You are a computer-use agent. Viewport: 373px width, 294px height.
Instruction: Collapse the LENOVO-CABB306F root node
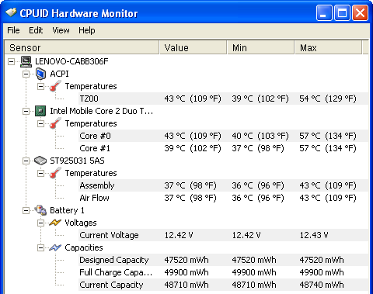[x=11, y=61]
